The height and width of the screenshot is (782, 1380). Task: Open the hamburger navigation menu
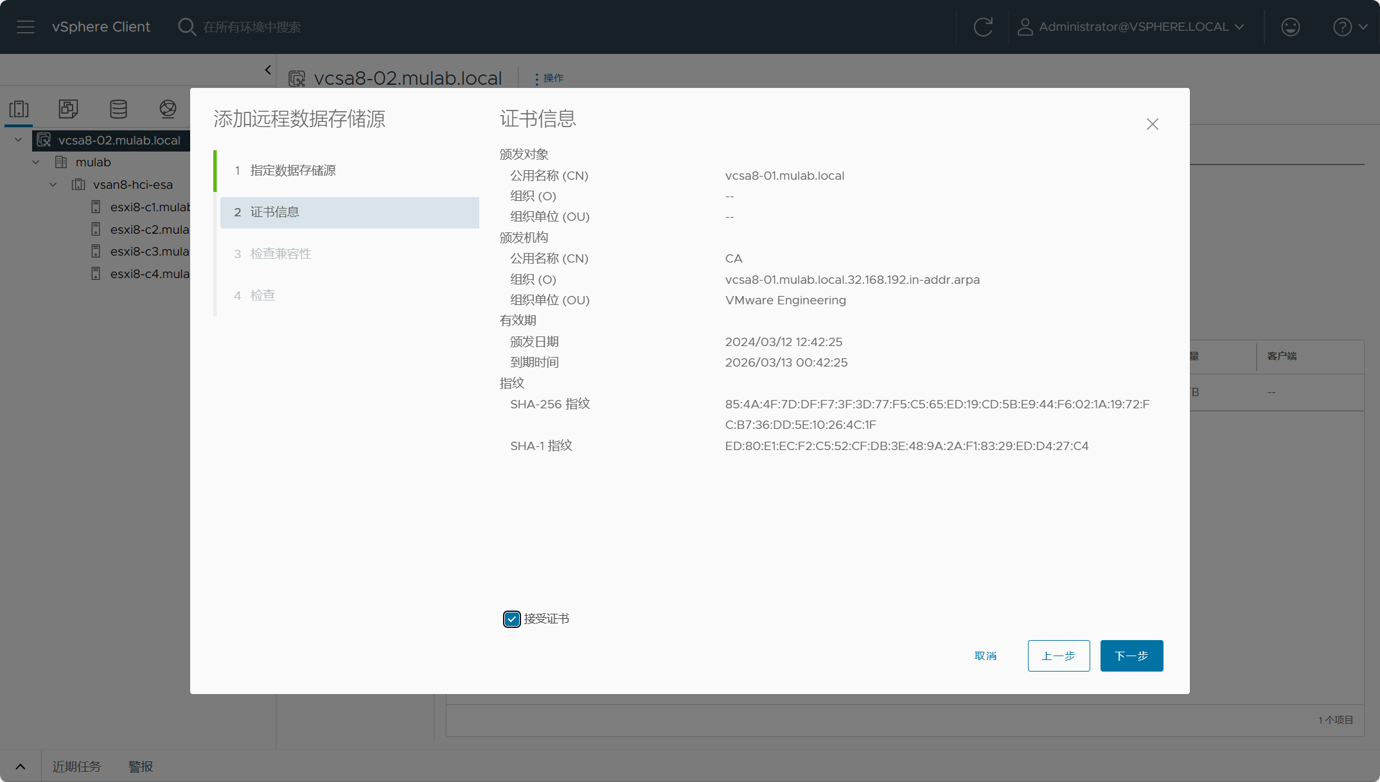click(x=26, y=27)
